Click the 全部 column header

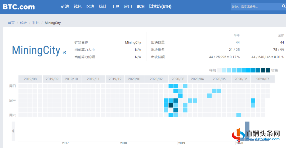[281, 35]
